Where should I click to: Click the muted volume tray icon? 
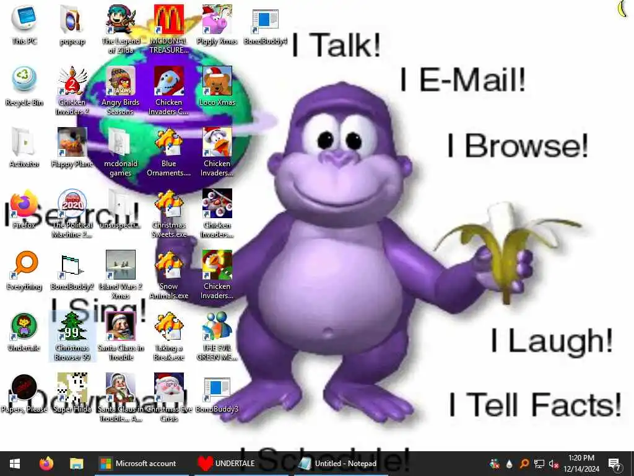(554, 464)
